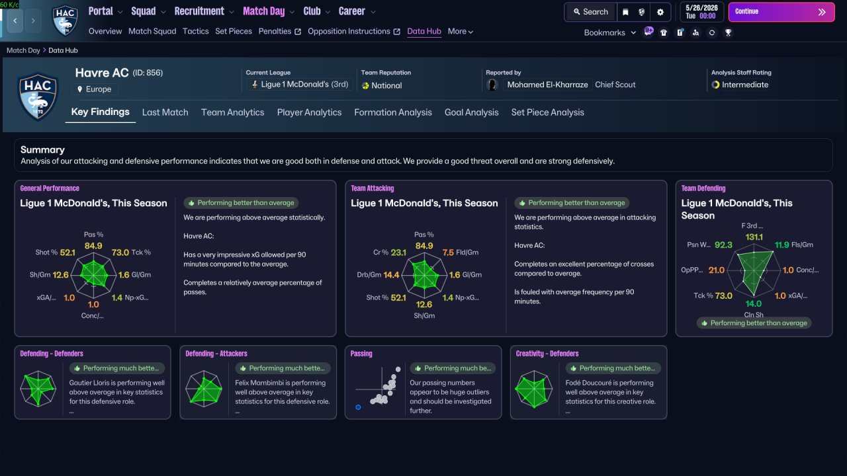Viewport: 847px width, 476px height.
Task: Open the Defending - Attackers radar thumbnail
Action: [204, 390]
